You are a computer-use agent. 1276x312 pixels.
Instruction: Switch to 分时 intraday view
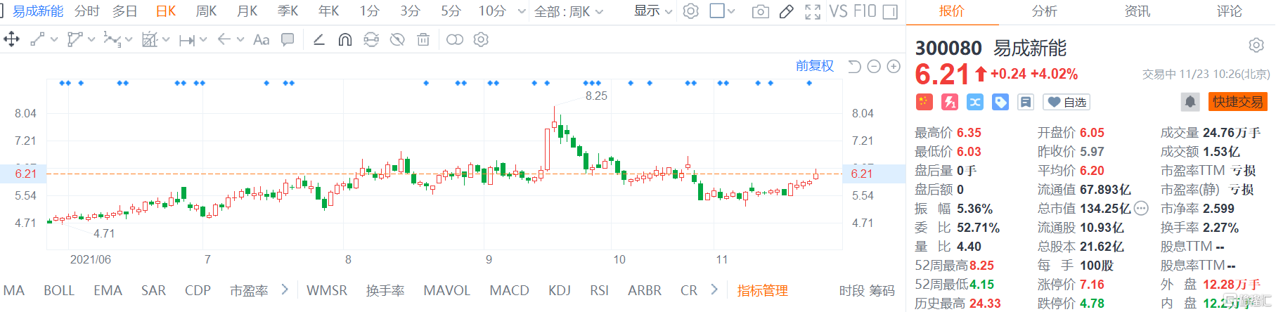coord(87,11)
